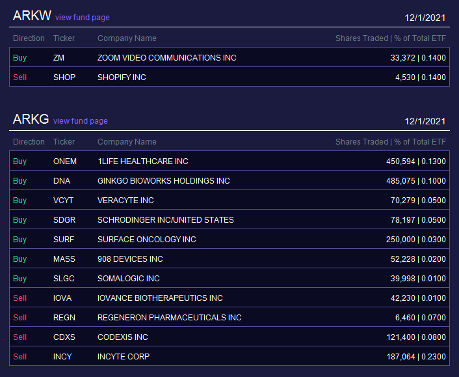Click the ARKG fund heading
Screen dimensions: 459x377
pos(31,119)
